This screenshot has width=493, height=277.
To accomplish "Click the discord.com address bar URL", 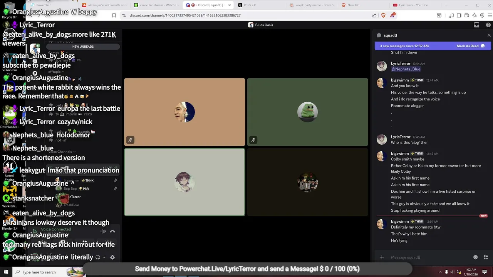I will coord(185,15).
